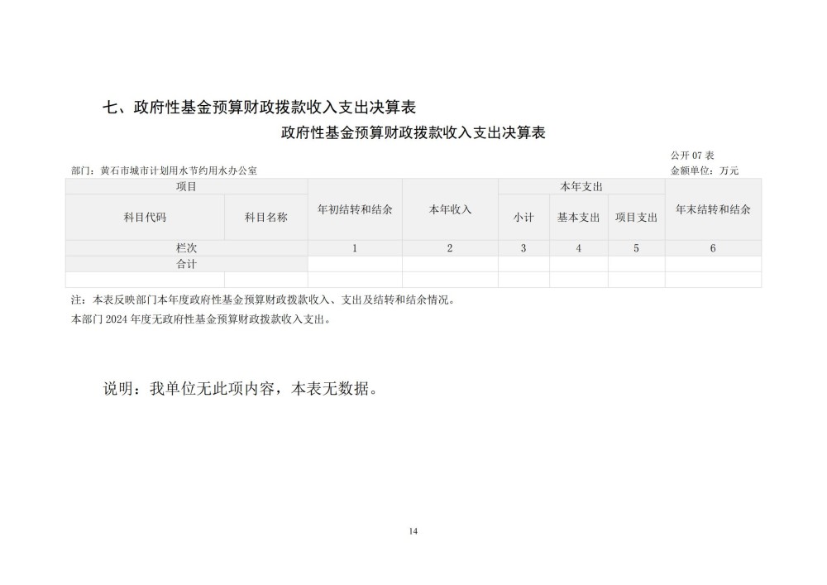Click the 本年收入 column header
827x585 pixels.
tap(450, 210)
